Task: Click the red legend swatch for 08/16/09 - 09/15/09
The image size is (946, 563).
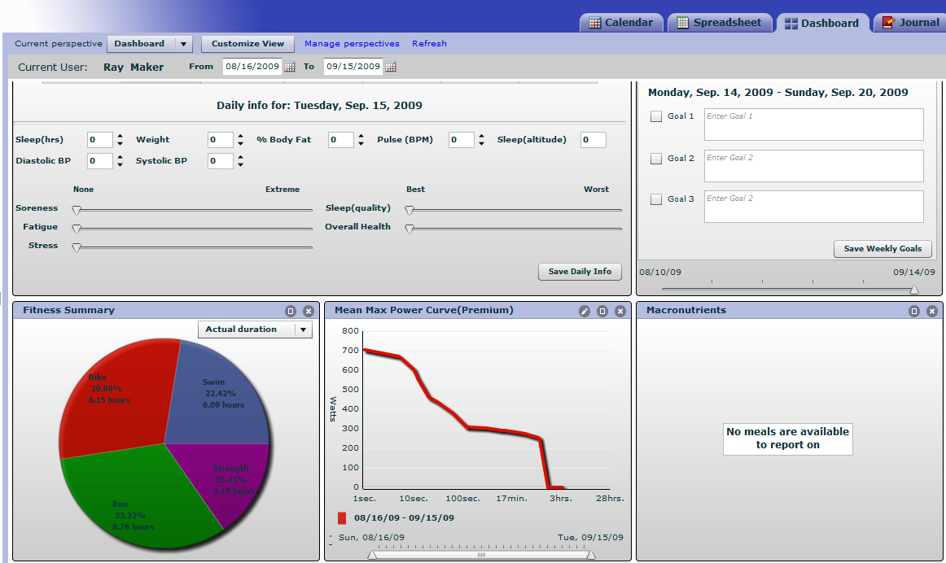Action: [342, 517]
